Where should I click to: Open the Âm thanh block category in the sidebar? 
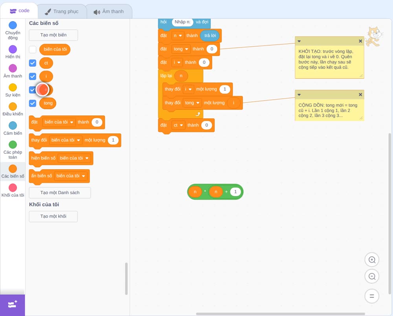tap(13, 71)
